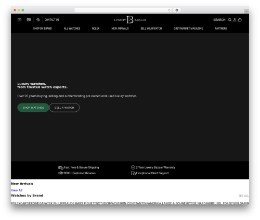Click the phone support headset icon
The width and height of the screenshot is (260, 220).
click(x=38, y=20)
